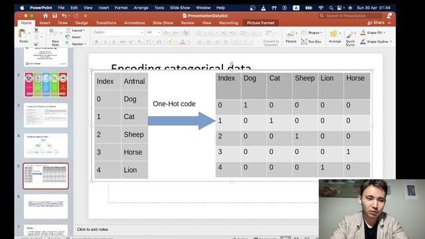This screenshot has height=239, width=425.
Task: Select slide 6 thumbnail
Action: pos(46,206)
